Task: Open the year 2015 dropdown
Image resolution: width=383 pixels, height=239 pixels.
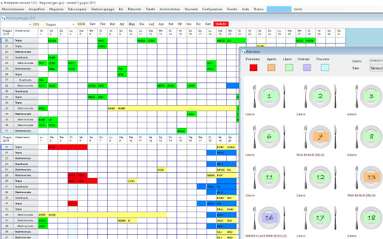Action: click(x=38, y=24)
